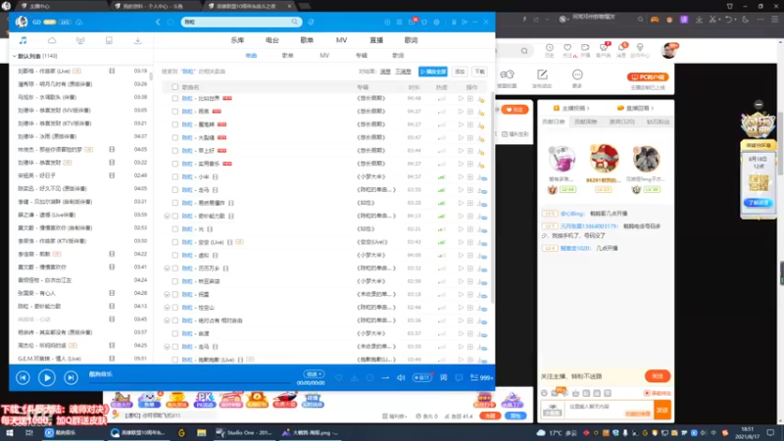Open the play queue 999+ icon

click(481, 377)
